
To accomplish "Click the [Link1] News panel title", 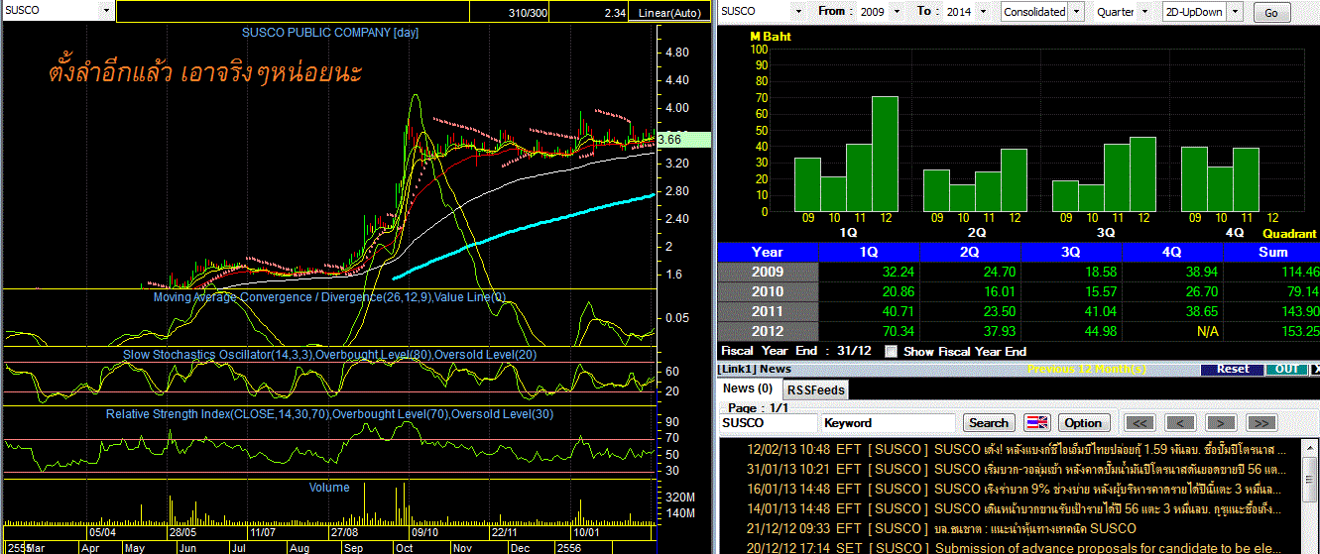I will point(754,369).
